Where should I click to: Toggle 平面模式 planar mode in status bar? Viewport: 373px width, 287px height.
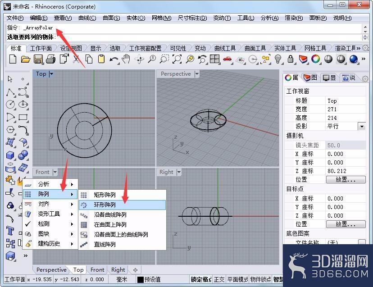pyautogui.click(x=238, y=279)
